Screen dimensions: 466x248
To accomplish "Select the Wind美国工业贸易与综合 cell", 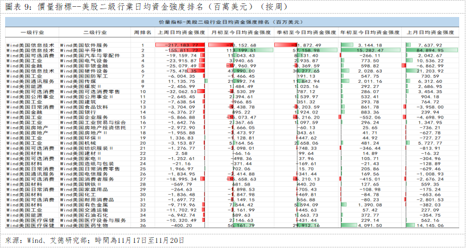I will pos(93,123).
